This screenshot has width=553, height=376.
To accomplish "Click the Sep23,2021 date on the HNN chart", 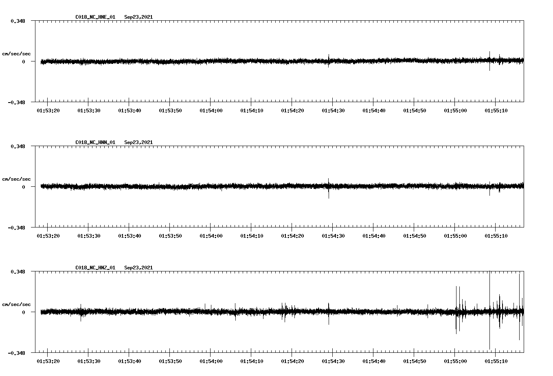I will tap(138, 142).
